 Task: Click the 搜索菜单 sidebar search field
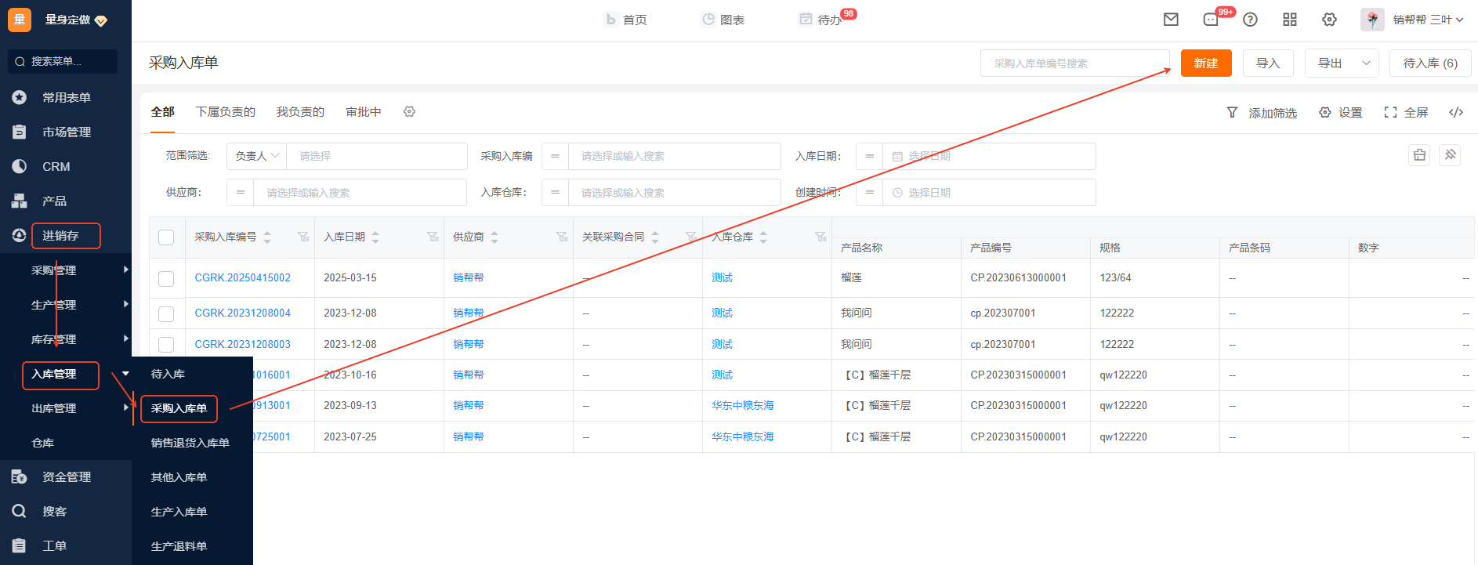63,61
